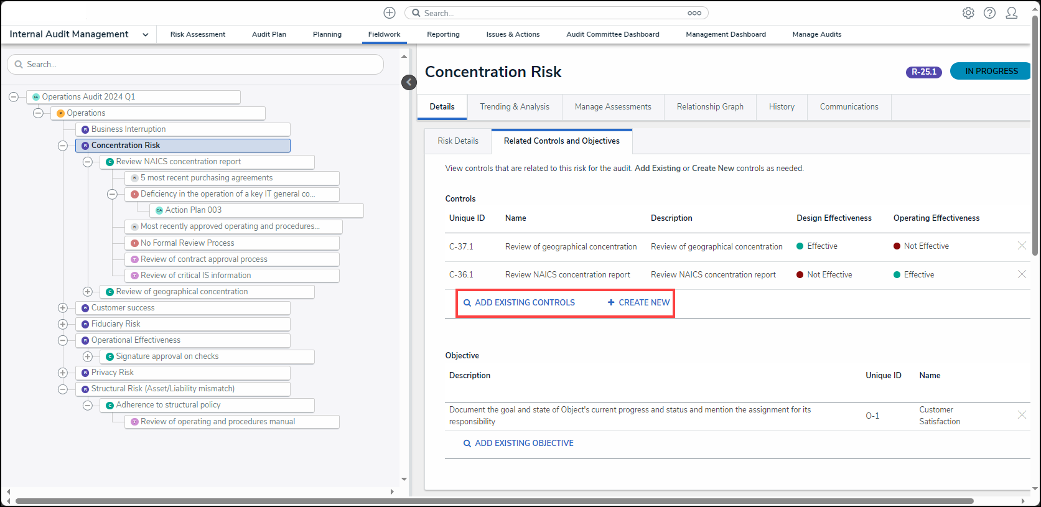Open the Risk Details sub-tab
The height and width of the screenshot is (507, 1041).
tap(458, 141)
